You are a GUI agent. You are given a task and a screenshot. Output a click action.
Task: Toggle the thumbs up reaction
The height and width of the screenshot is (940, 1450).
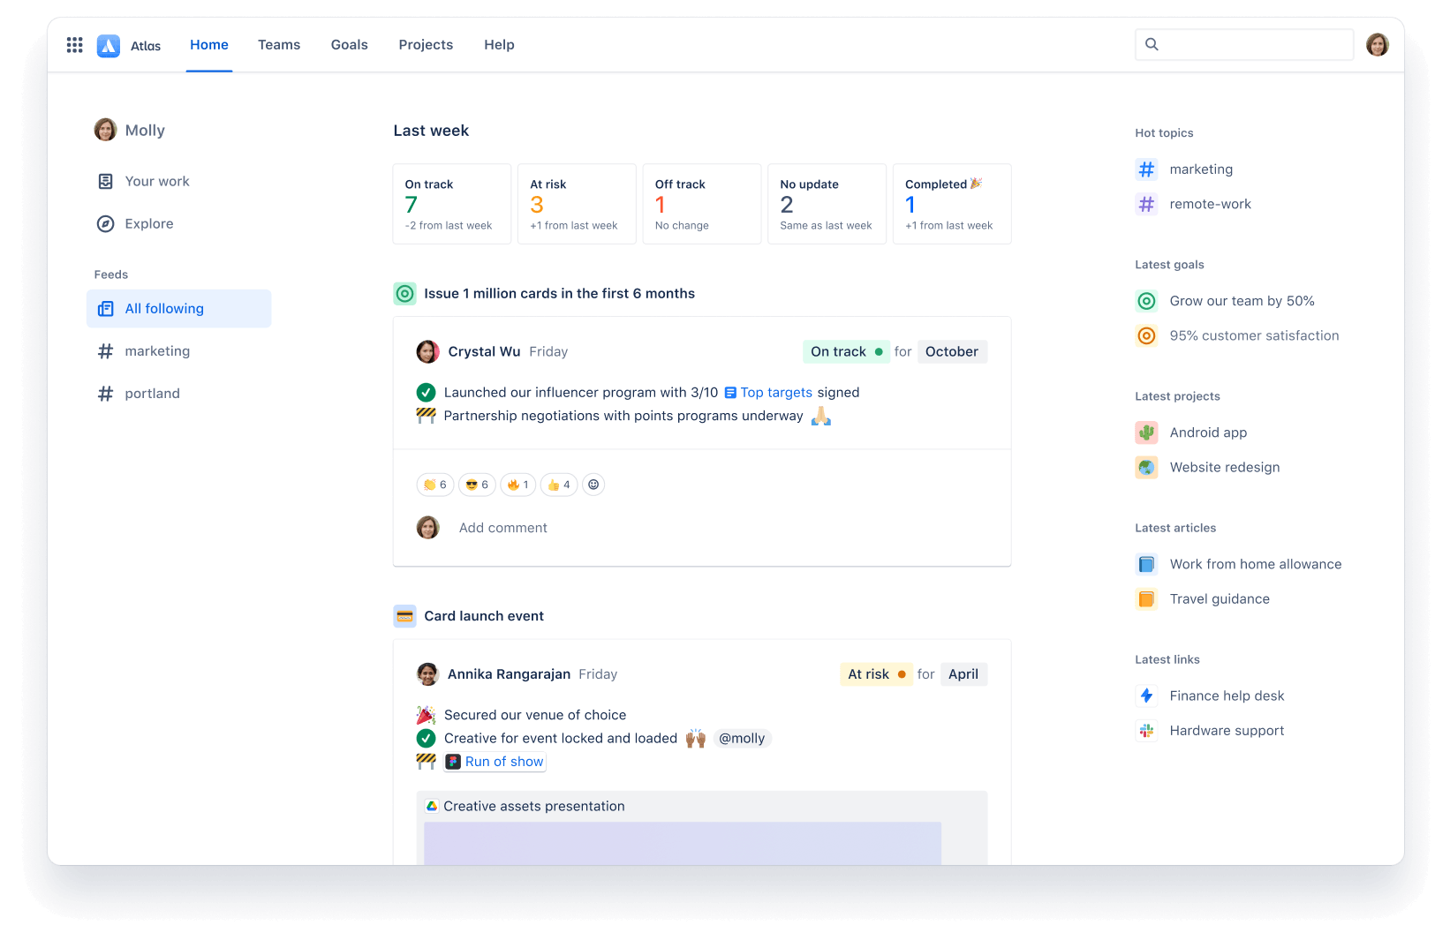(x=559, y=485)
